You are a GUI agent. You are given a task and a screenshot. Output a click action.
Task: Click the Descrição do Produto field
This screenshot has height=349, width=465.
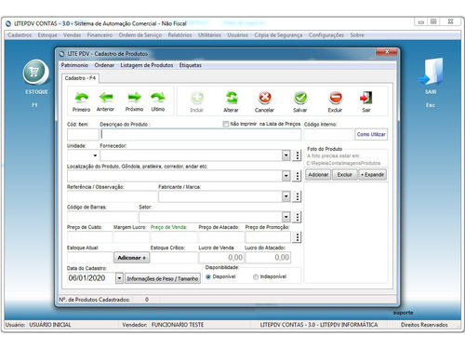tap(201, 135)
